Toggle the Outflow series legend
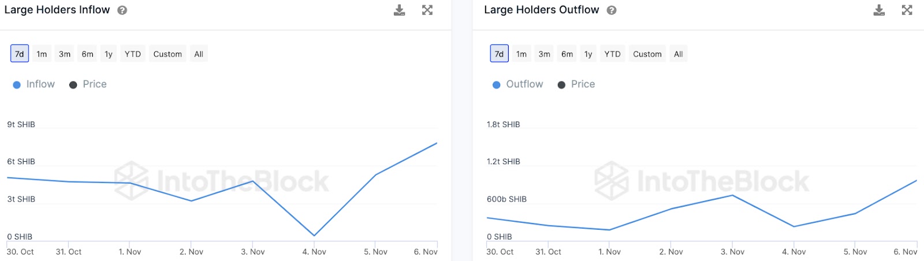 coord(518,84)
